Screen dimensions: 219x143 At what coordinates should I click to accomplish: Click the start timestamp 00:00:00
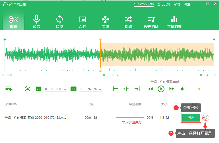pyautogui.click(x=7, y=75)
